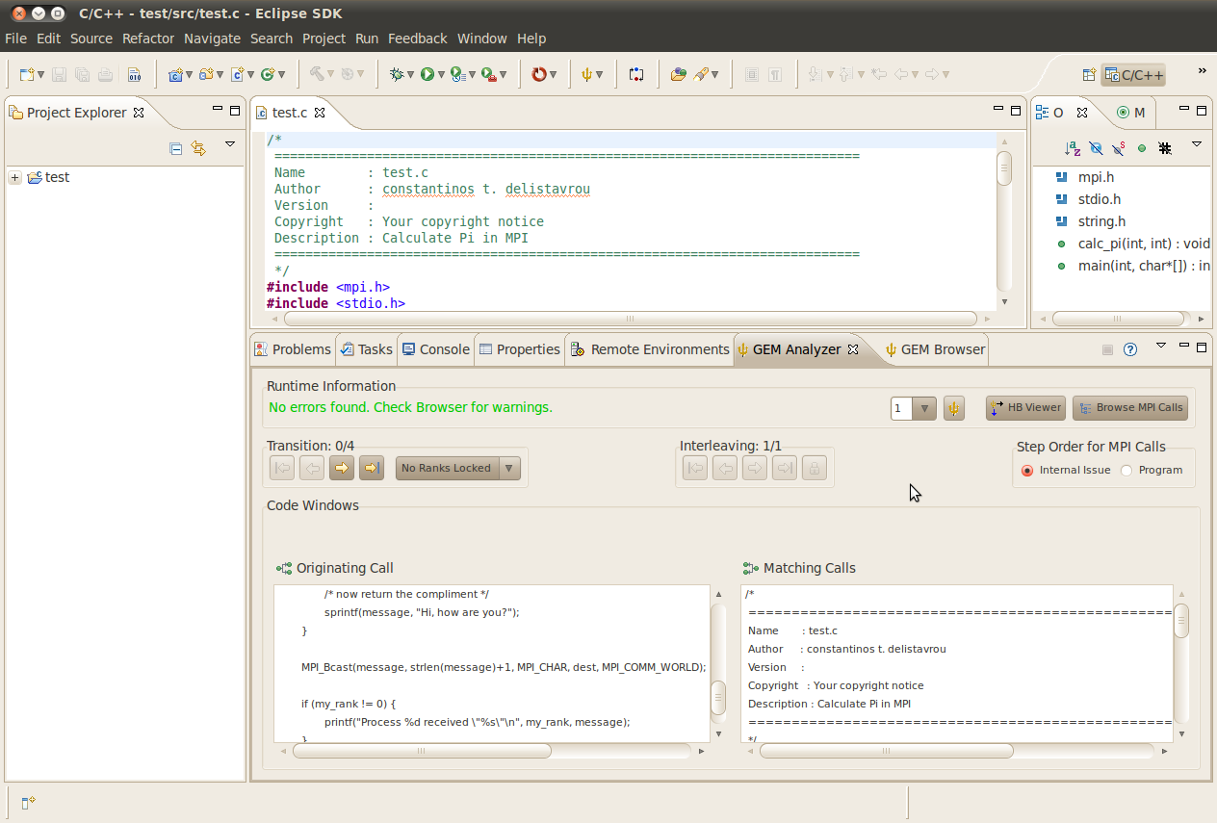Click the Open Element toolbar icon
Image resolution: width=1217 pixels, height=823 pixels.
pos(679,74)
